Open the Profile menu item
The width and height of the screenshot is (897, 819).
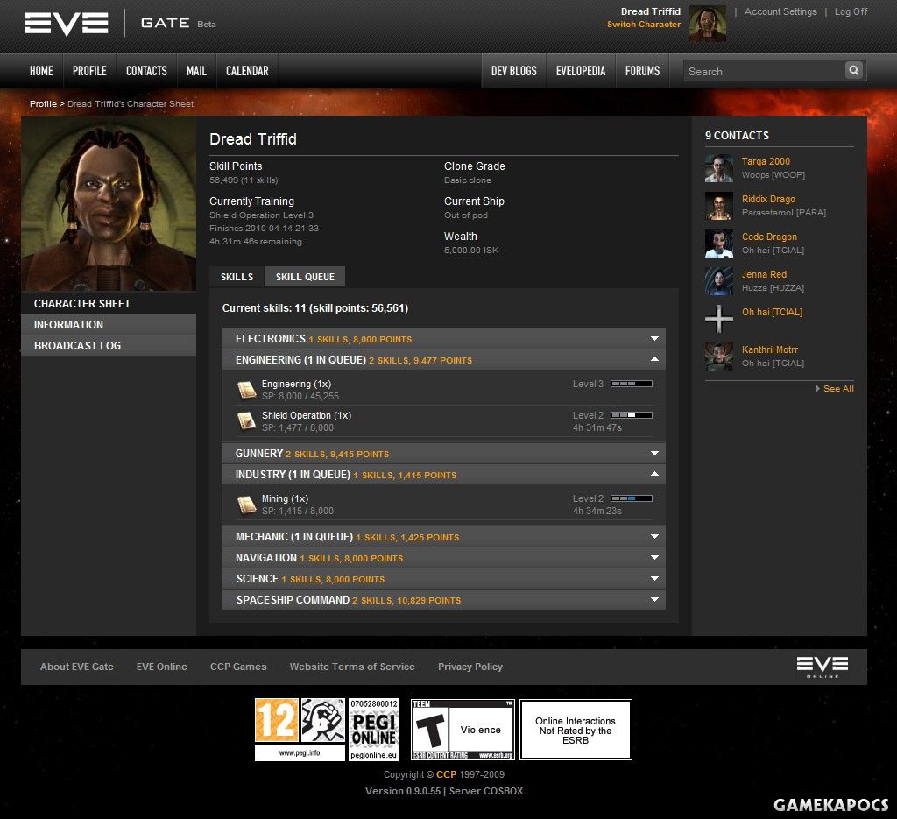[89, 71]
